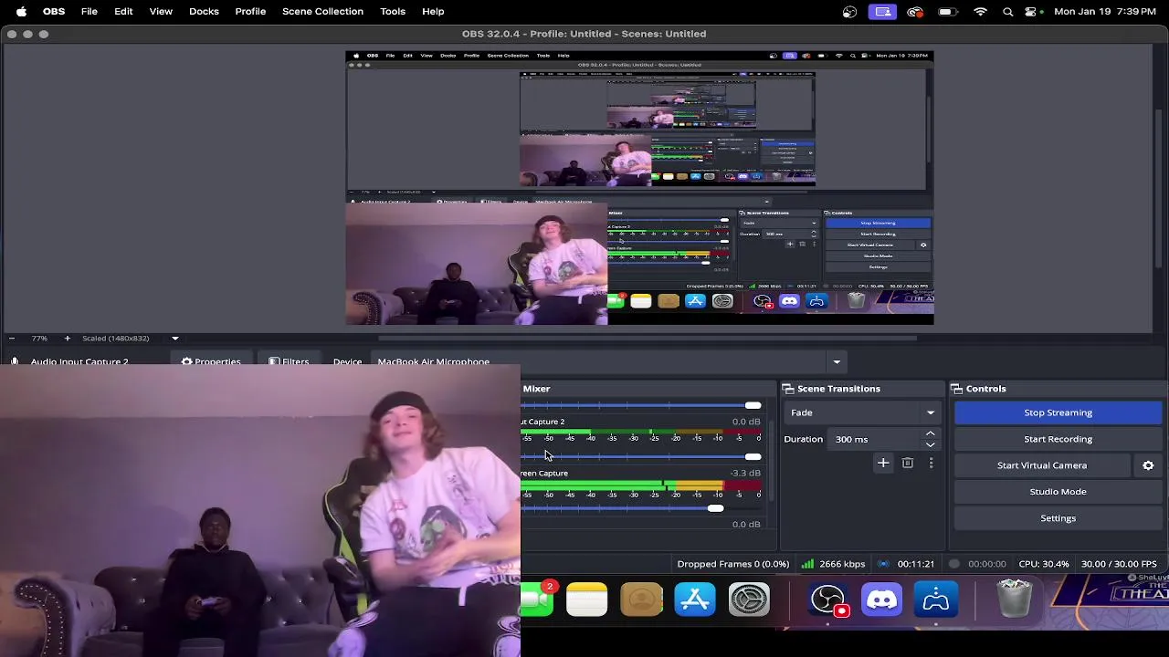The image size is (1169, 657).
Task: Open Contacts from the Dock
Action: [x=641, y=600]
